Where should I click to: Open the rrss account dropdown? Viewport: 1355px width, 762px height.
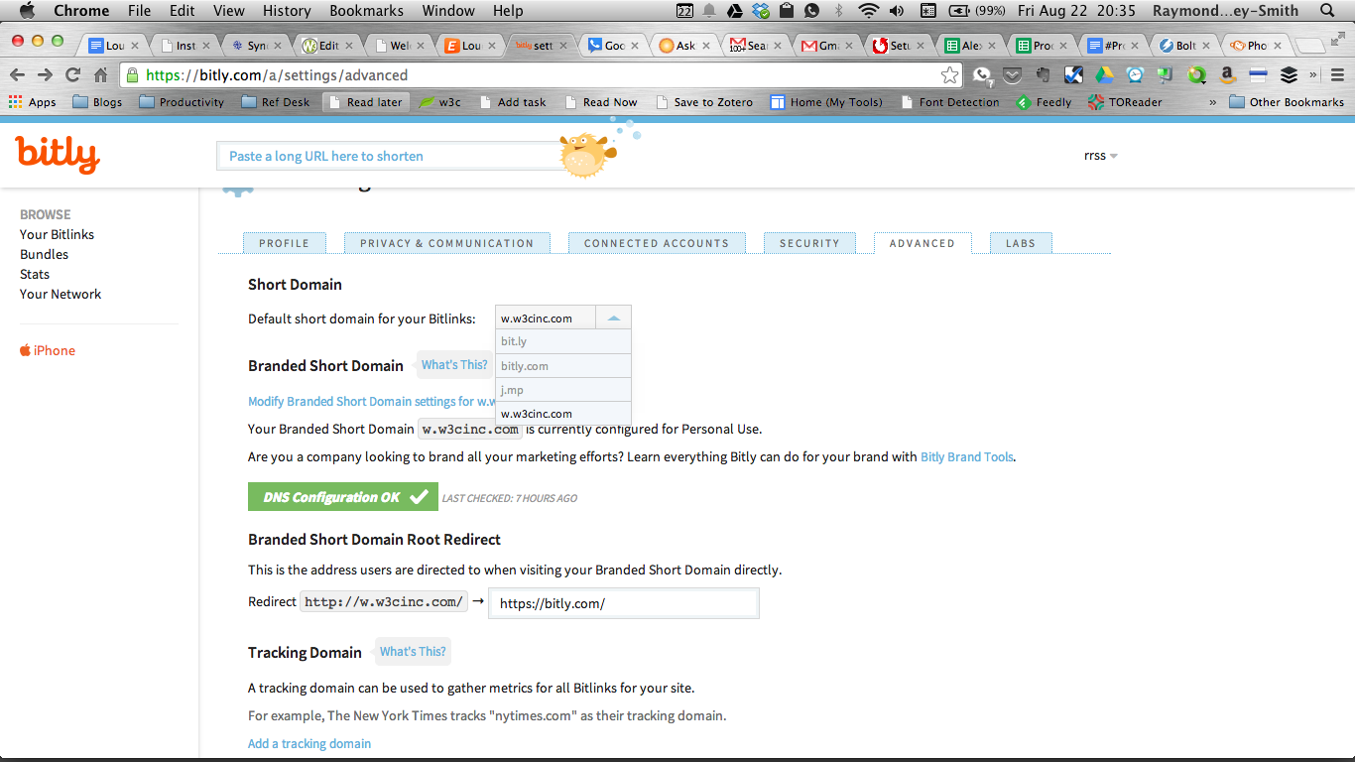click(x=1101, y=156)
